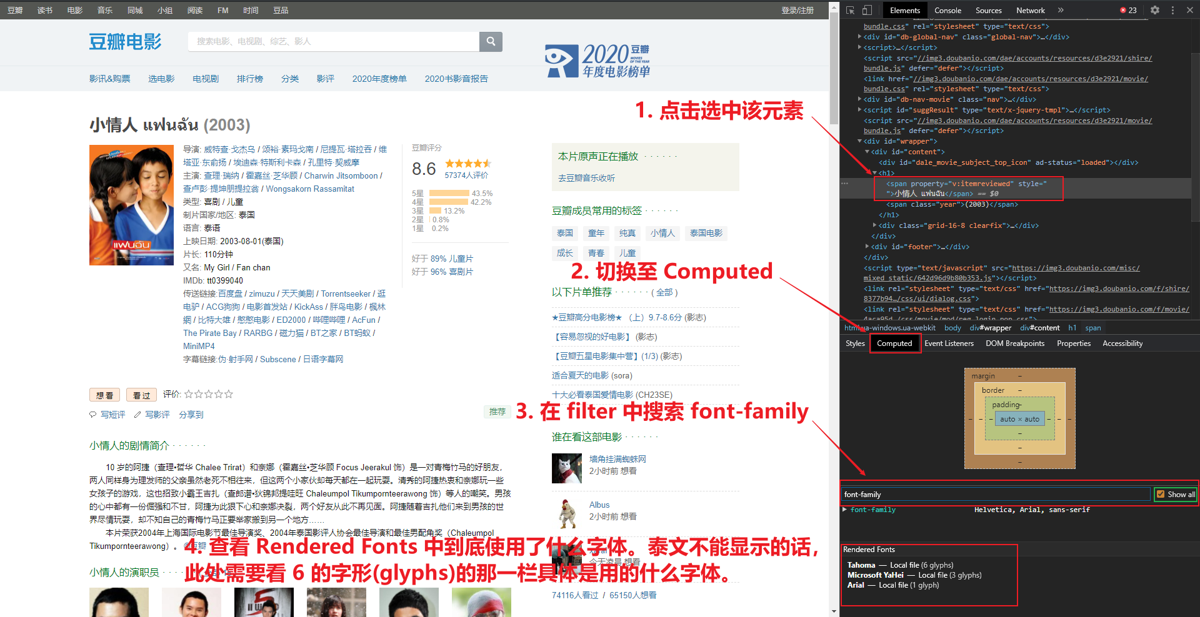Click the font-family filter input
1200x617 pixels.
tap(996, 494)
